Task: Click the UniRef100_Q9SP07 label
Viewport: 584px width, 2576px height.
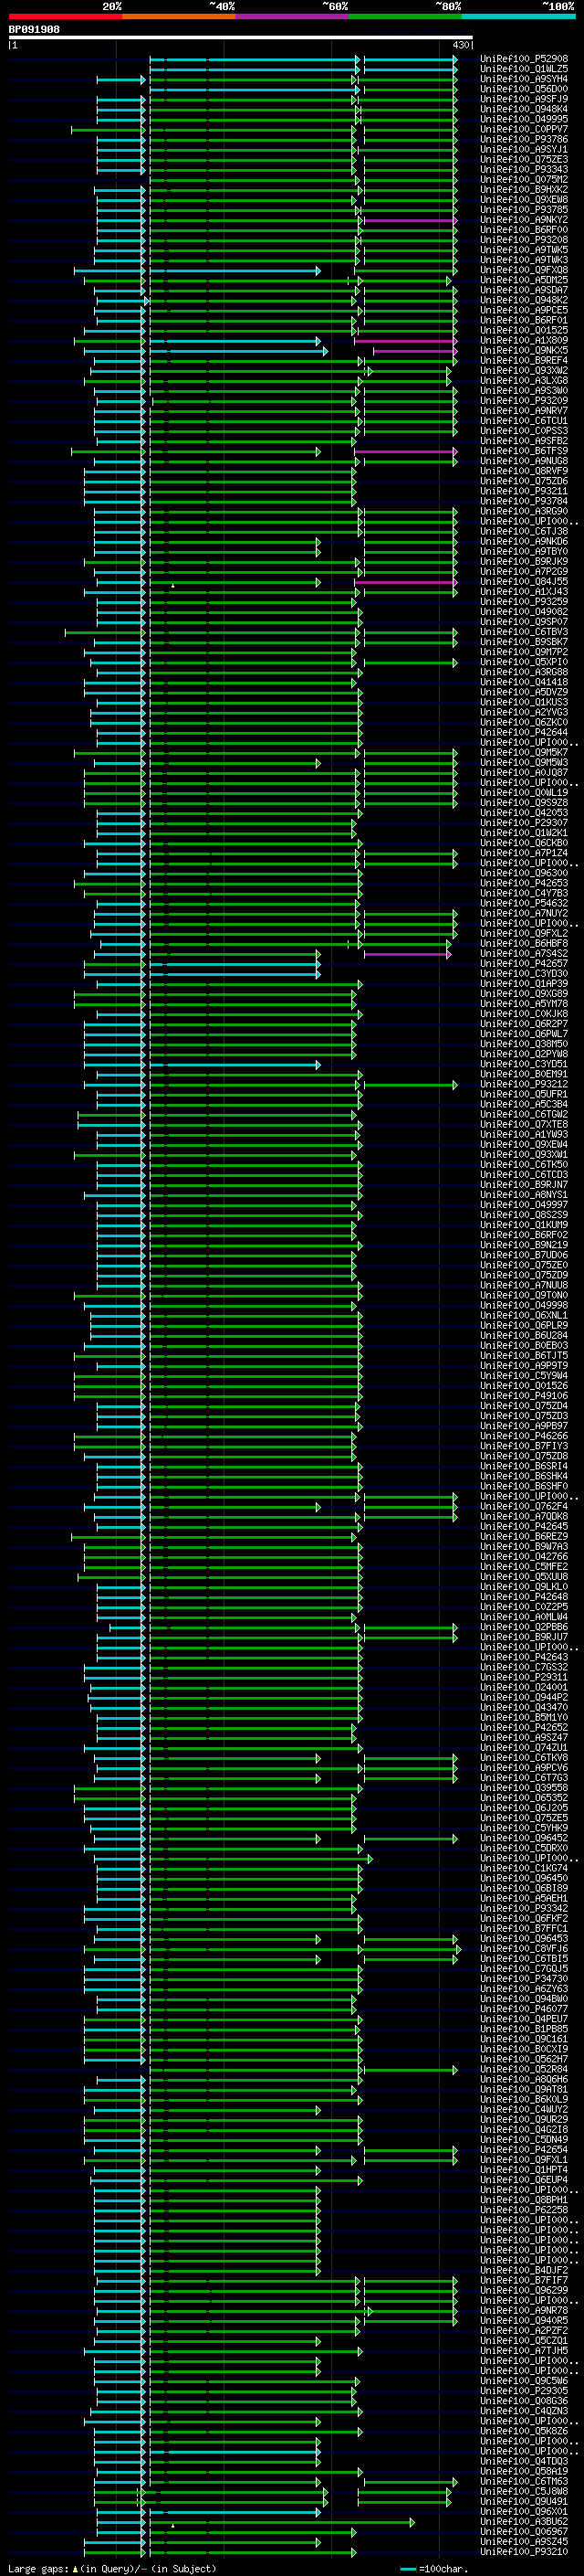Action: (524, 621)
